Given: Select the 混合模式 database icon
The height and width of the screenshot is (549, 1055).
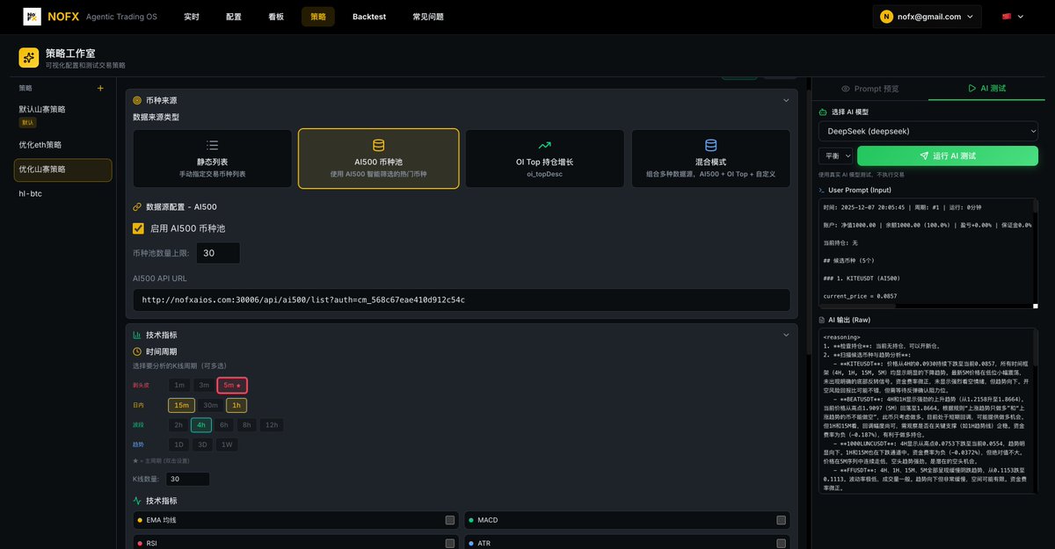Looking at the screenshot, I should click(711, 145).
